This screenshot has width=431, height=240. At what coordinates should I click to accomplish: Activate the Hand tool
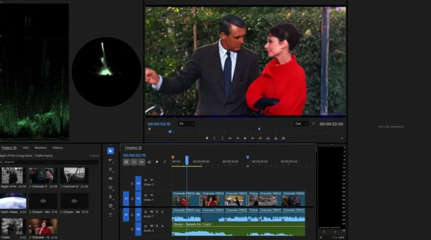110,206
